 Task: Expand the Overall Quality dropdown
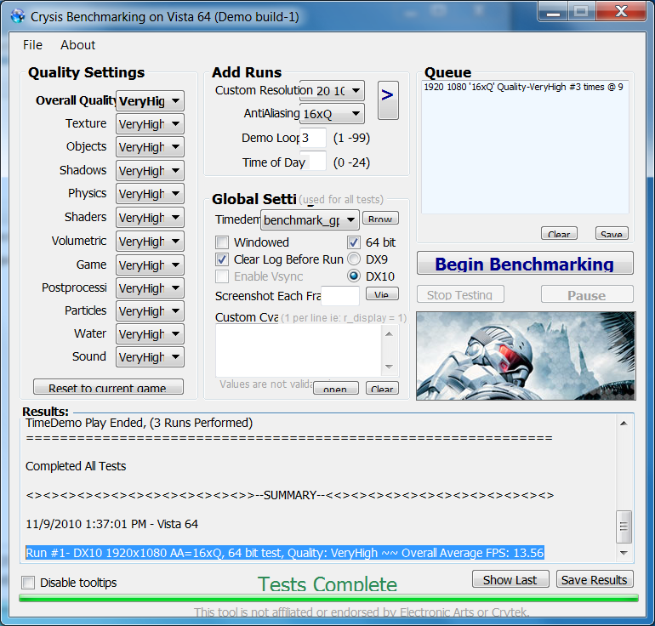[150, 100]
